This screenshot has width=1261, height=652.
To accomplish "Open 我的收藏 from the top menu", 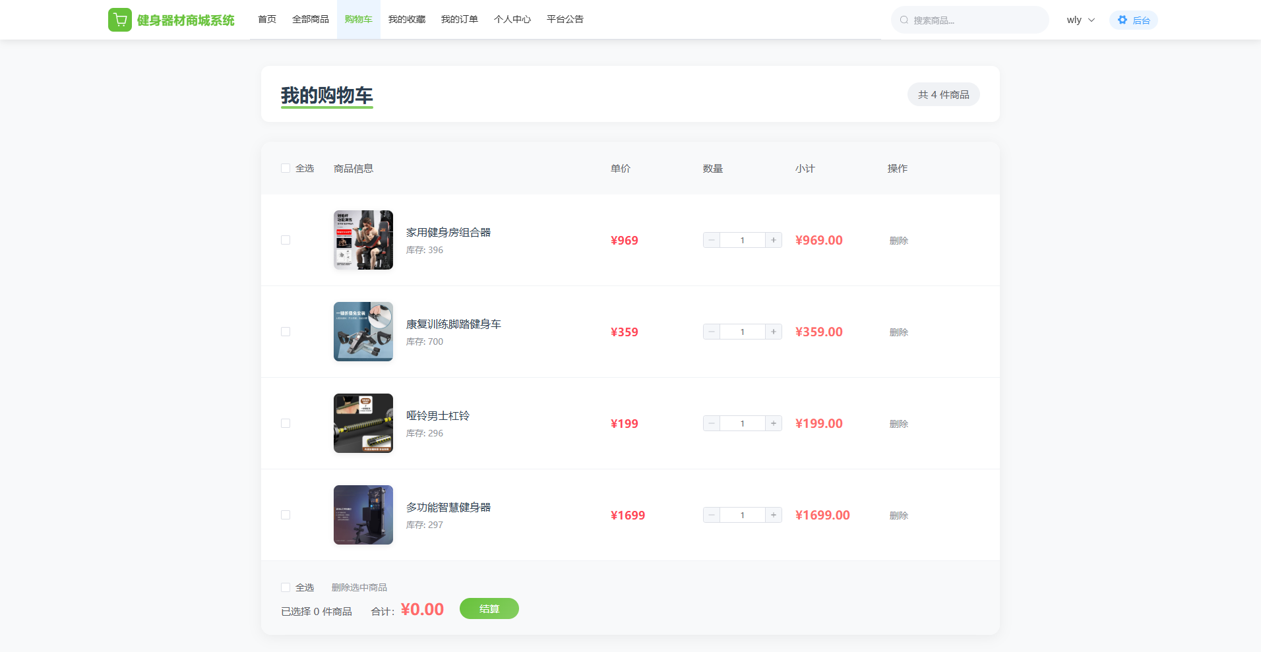I will coord(406,19).
